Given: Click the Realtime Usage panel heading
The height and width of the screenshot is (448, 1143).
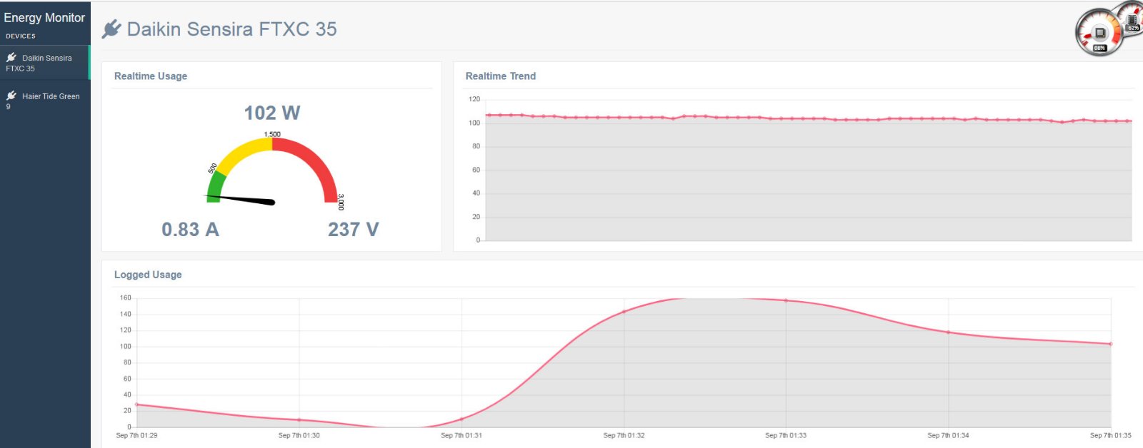Looking at the screenshot, I should (x=151, y=76).
